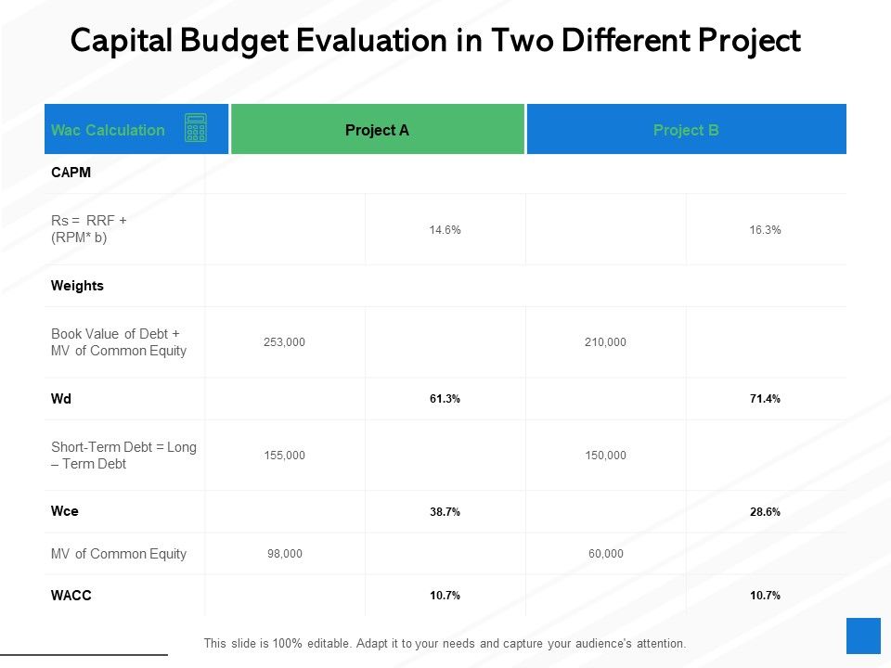891x668 pixels.
Task: Select the 210,000 cell
Action: click(605, 342)
